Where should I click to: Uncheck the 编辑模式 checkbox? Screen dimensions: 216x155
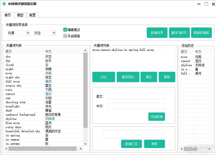(65, 30)
